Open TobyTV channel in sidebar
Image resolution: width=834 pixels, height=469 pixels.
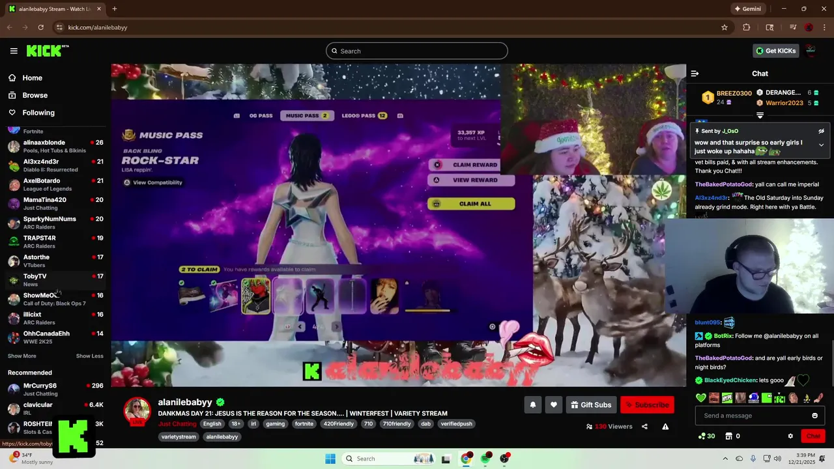[55, 279]
